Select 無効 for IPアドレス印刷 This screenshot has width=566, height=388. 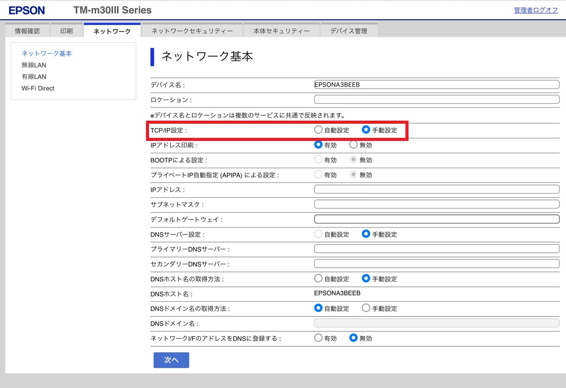(x=353, y=145)
